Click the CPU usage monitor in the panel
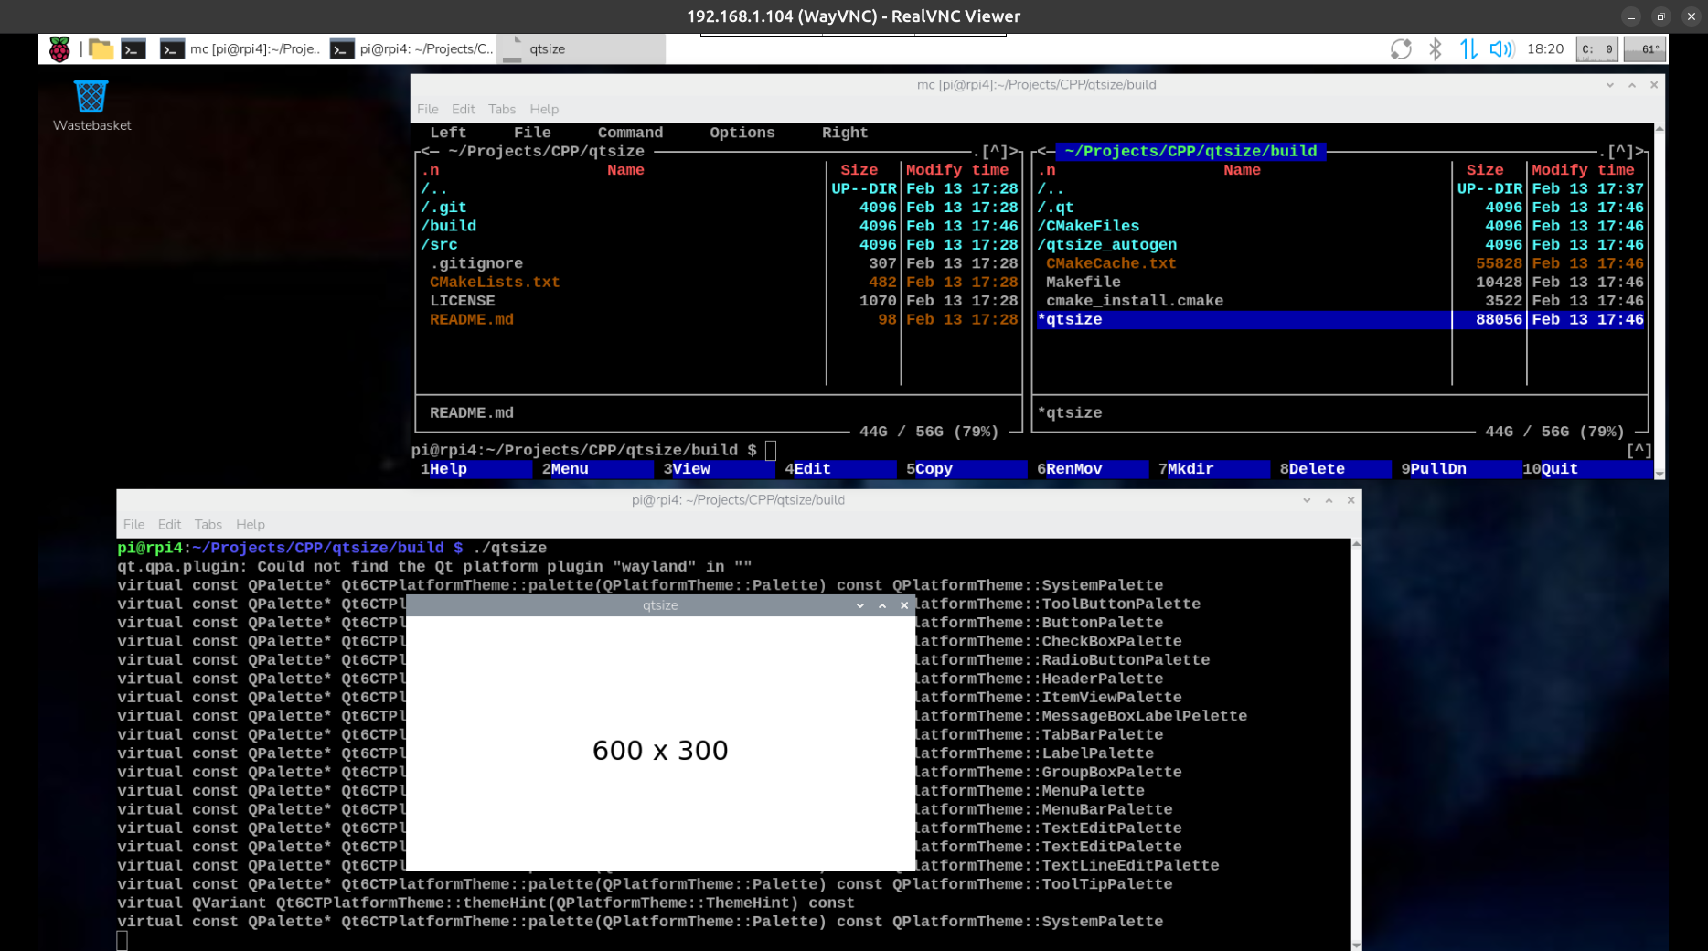 click(x=1596, y=49)
